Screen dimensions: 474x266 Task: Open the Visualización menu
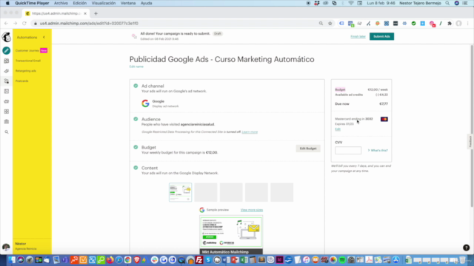pos(104,3)
